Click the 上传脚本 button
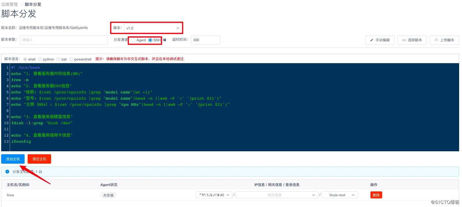The image size is (462, 207). coord(444,40)
